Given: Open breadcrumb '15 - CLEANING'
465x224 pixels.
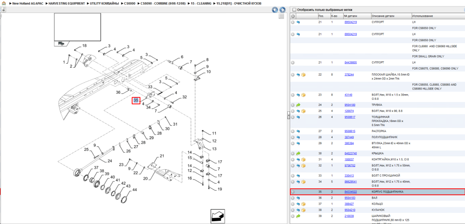Looking at the screenshot, I should click(201, 3).
